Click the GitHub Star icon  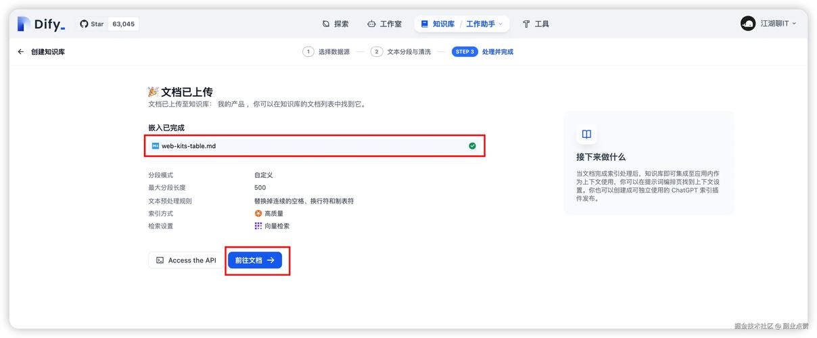(85, 24)
